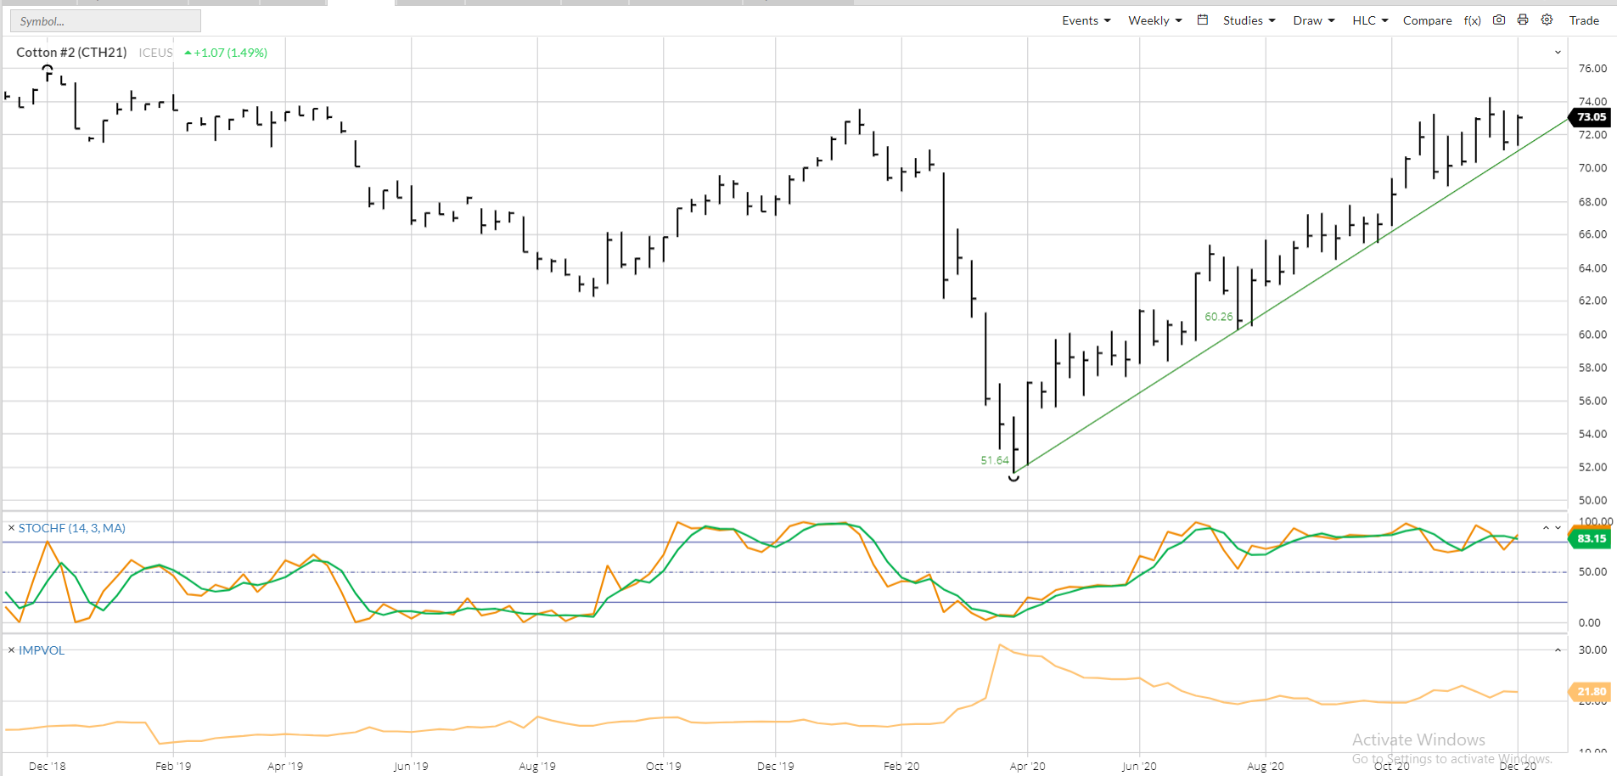This screenshot has height=776, width=1617.
Task: Open the Weekly timeframe dropdown
Action: click(1154, 20)
